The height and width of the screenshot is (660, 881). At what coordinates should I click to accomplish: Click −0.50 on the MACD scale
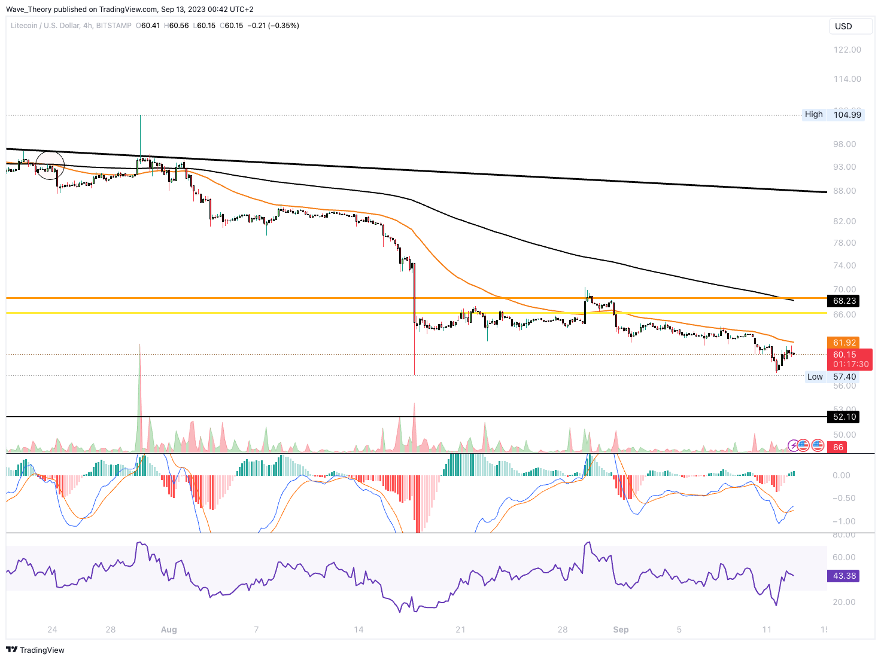click(x=843, y=498)
